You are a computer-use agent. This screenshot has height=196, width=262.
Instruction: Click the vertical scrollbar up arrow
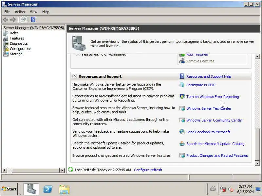point(257,57)
